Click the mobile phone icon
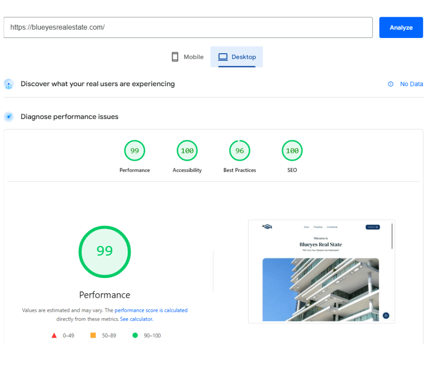Screen dimensions: 435x365 (175, 57)
